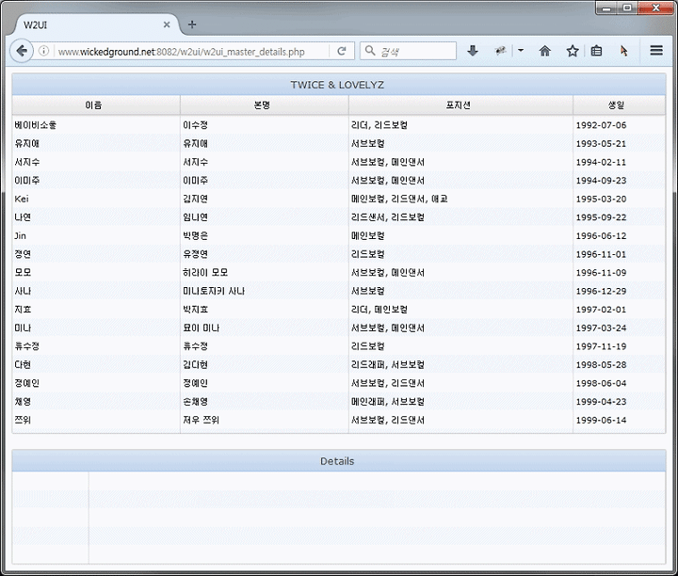Select the Jin row
This screenshot has height=576, width=678.
pos(339,235)
